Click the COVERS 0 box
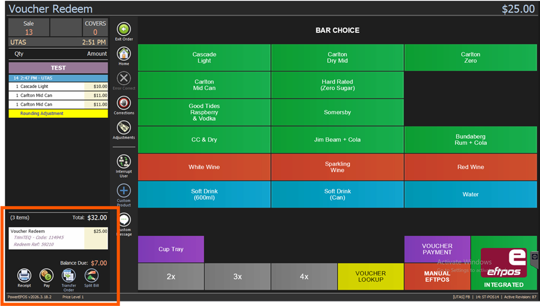Image resolution: width=540 pixels, height=306 pixels. (x=95, y=28)
